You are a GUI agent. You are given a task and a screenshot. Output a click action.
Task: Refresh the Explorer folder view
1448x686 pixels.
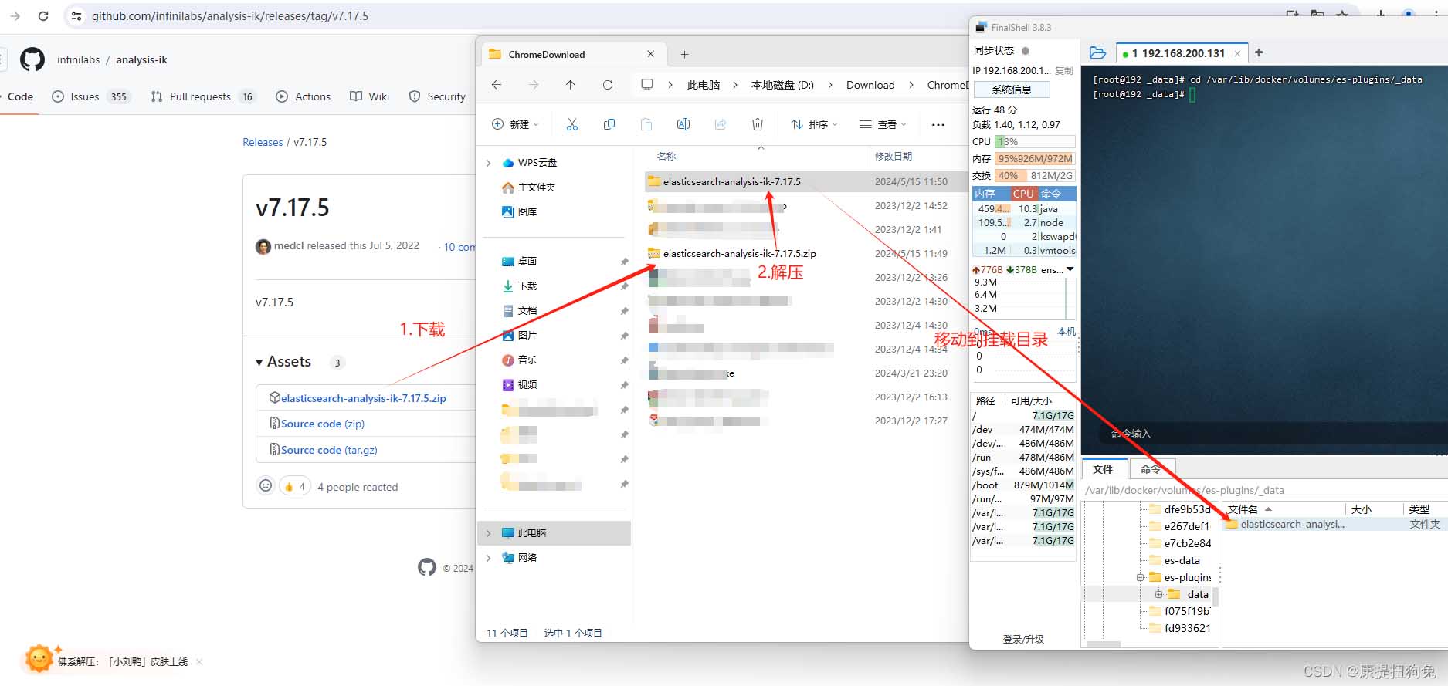pyautogui.click(x=608, y=85)
